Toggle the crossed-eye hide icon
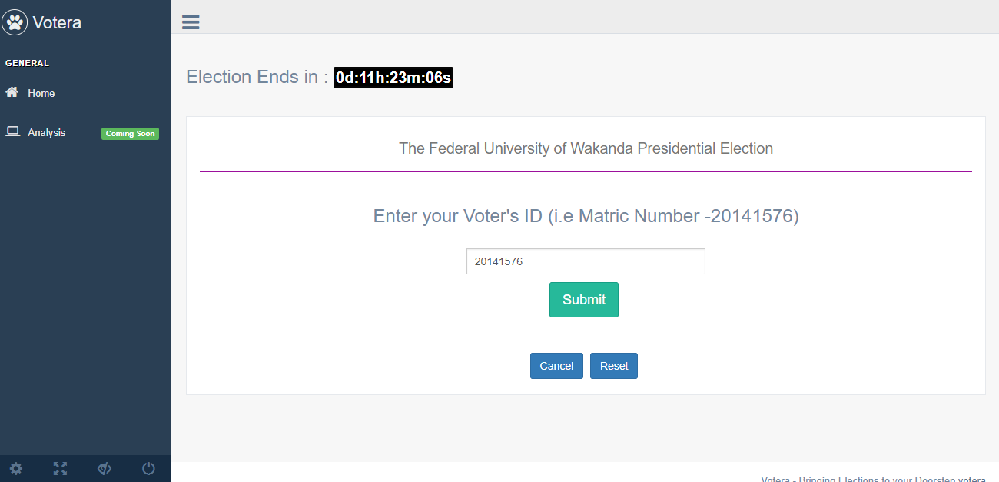 tap(105, 468)
